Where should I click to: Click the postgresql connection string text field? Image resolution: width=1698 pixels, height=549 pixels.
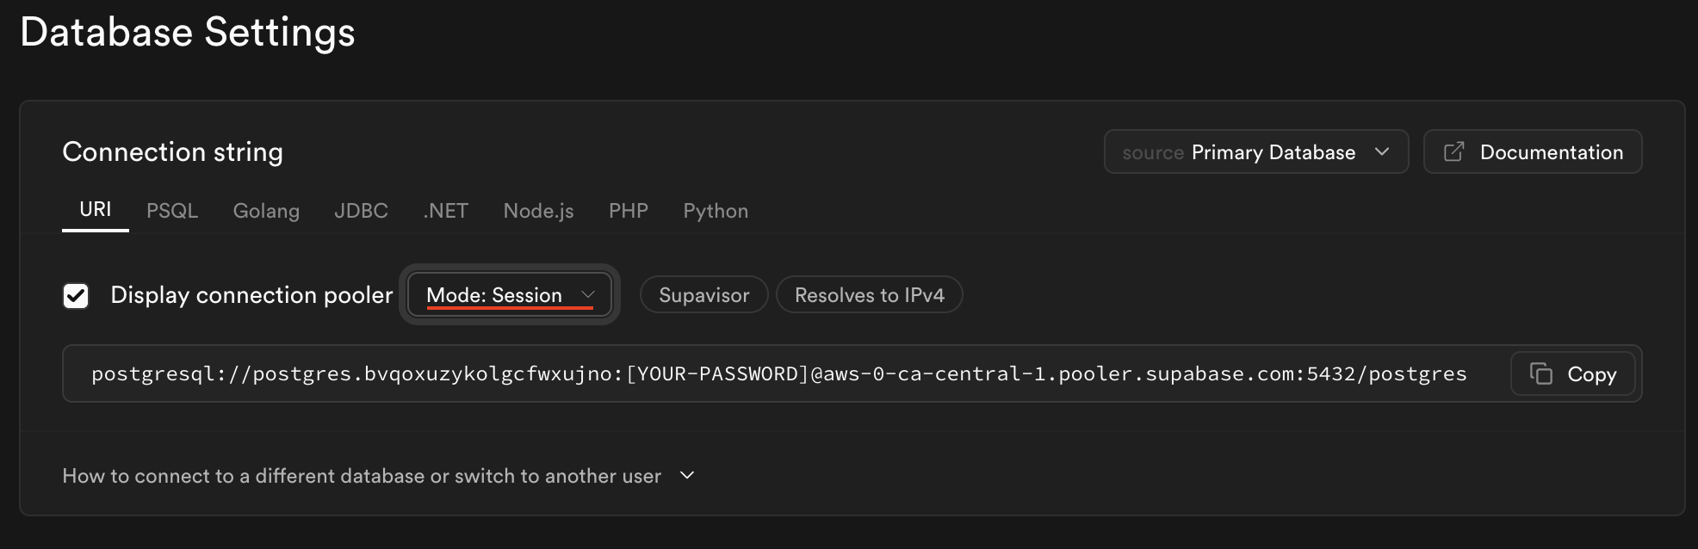(x=778, y=373)
